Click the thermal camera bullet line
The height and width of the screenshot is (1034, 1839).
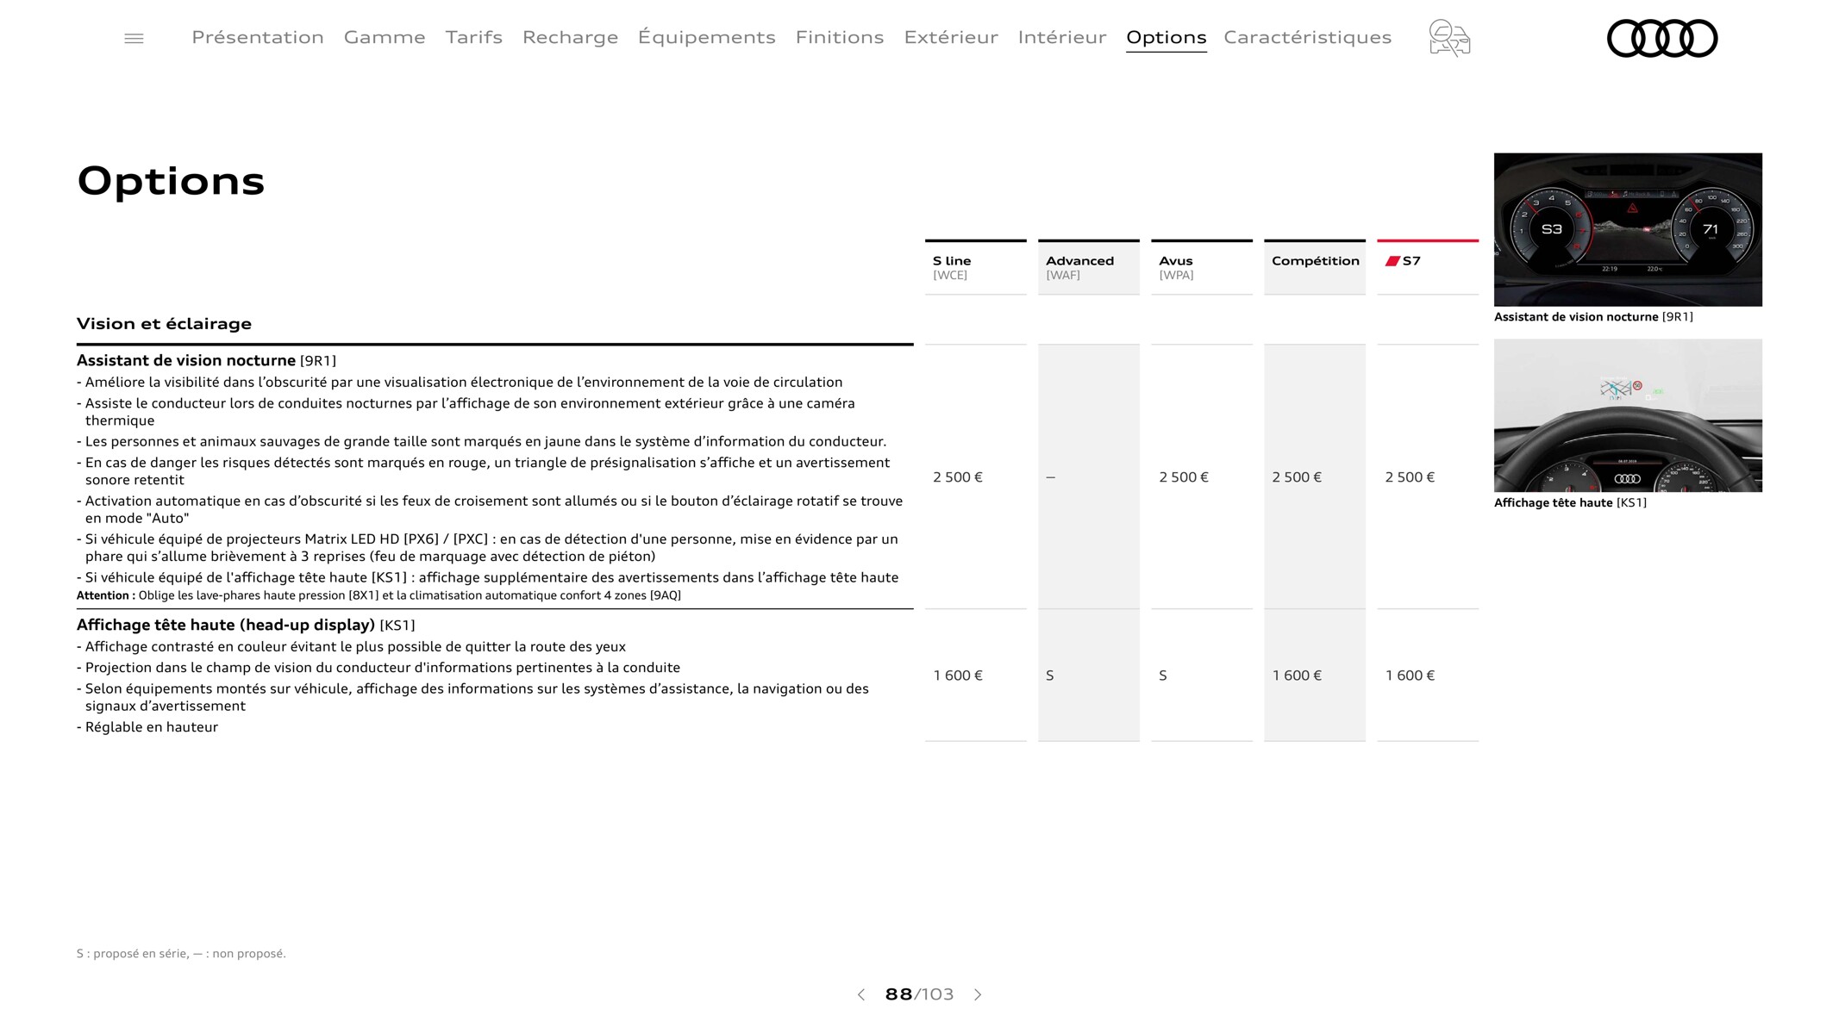click(x=466, y=412)
